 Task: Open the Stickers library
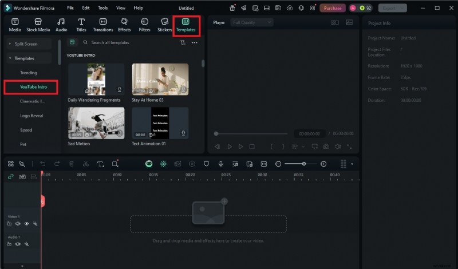pyautogui.click(x=164, y=25)
